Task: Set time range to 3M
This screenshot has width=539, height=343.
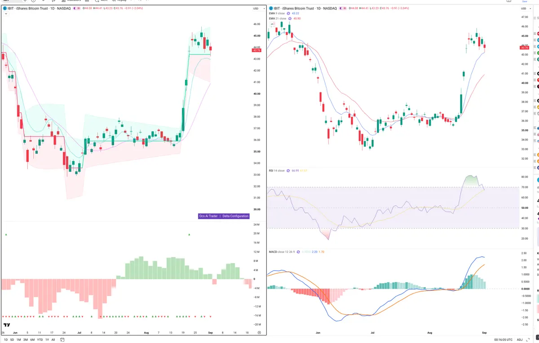Action: 26,340
